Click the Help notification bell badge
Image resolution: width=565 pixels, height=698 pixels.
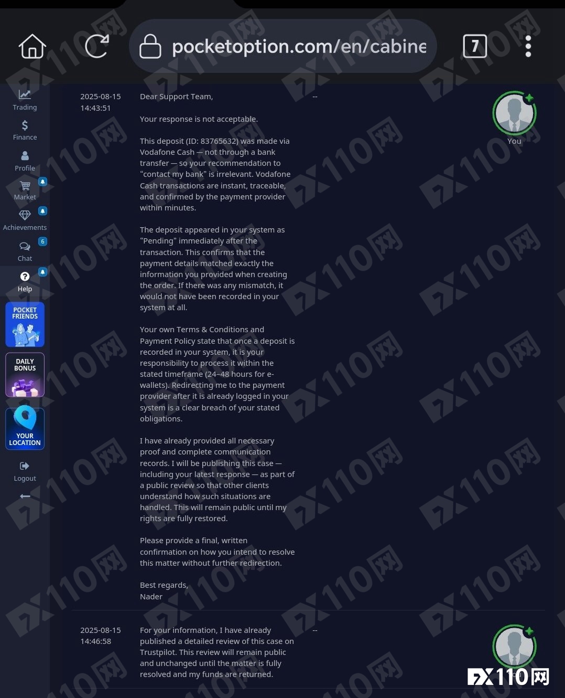(43, 272)
